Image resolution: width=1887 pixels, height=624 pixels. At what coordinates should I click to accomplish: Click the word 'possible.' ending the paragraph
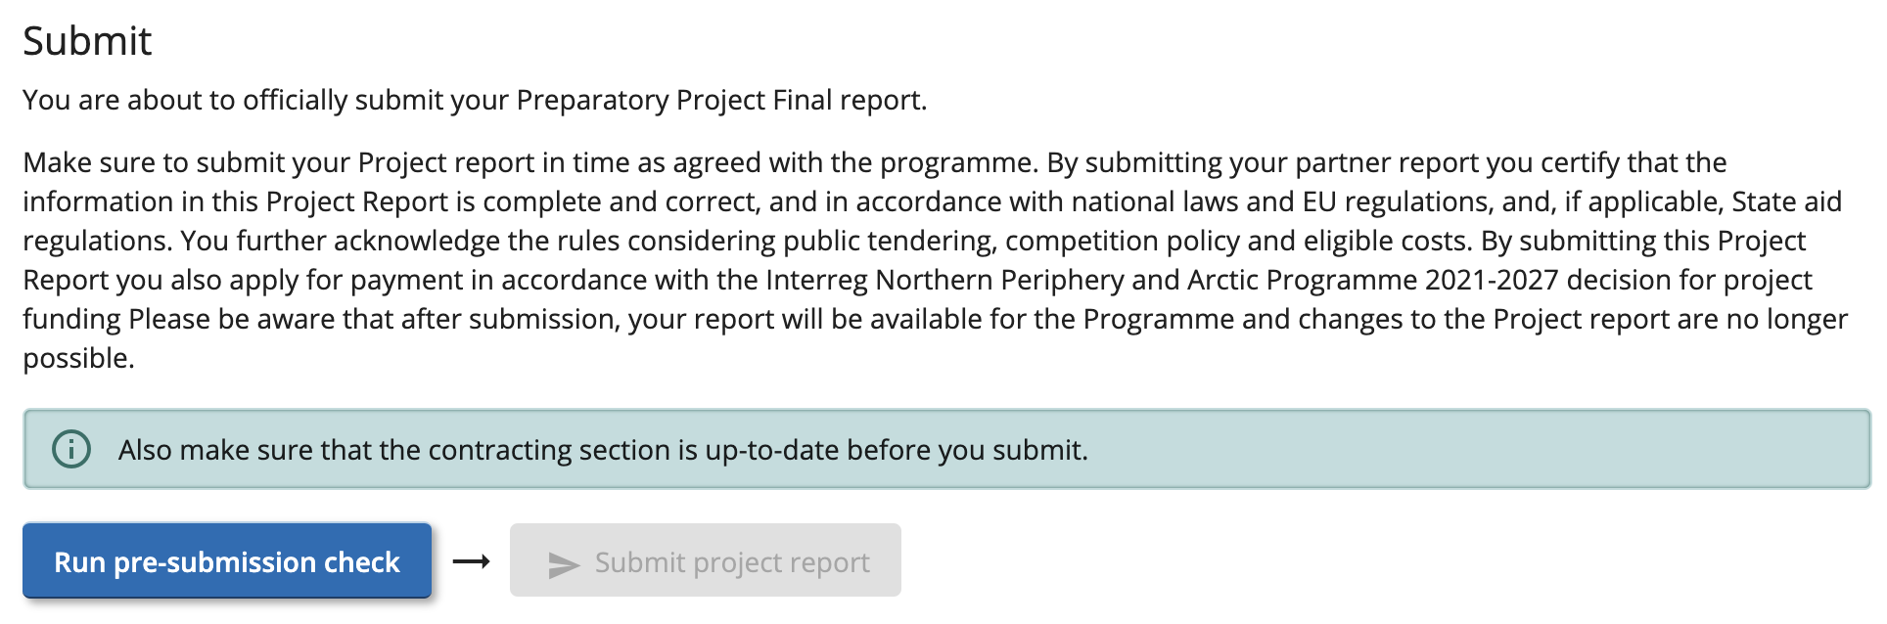tap(78, 358)
